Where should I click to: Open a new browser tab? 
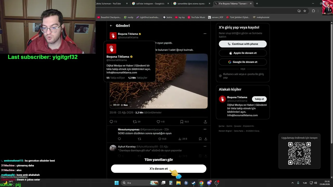click(257, 4)
